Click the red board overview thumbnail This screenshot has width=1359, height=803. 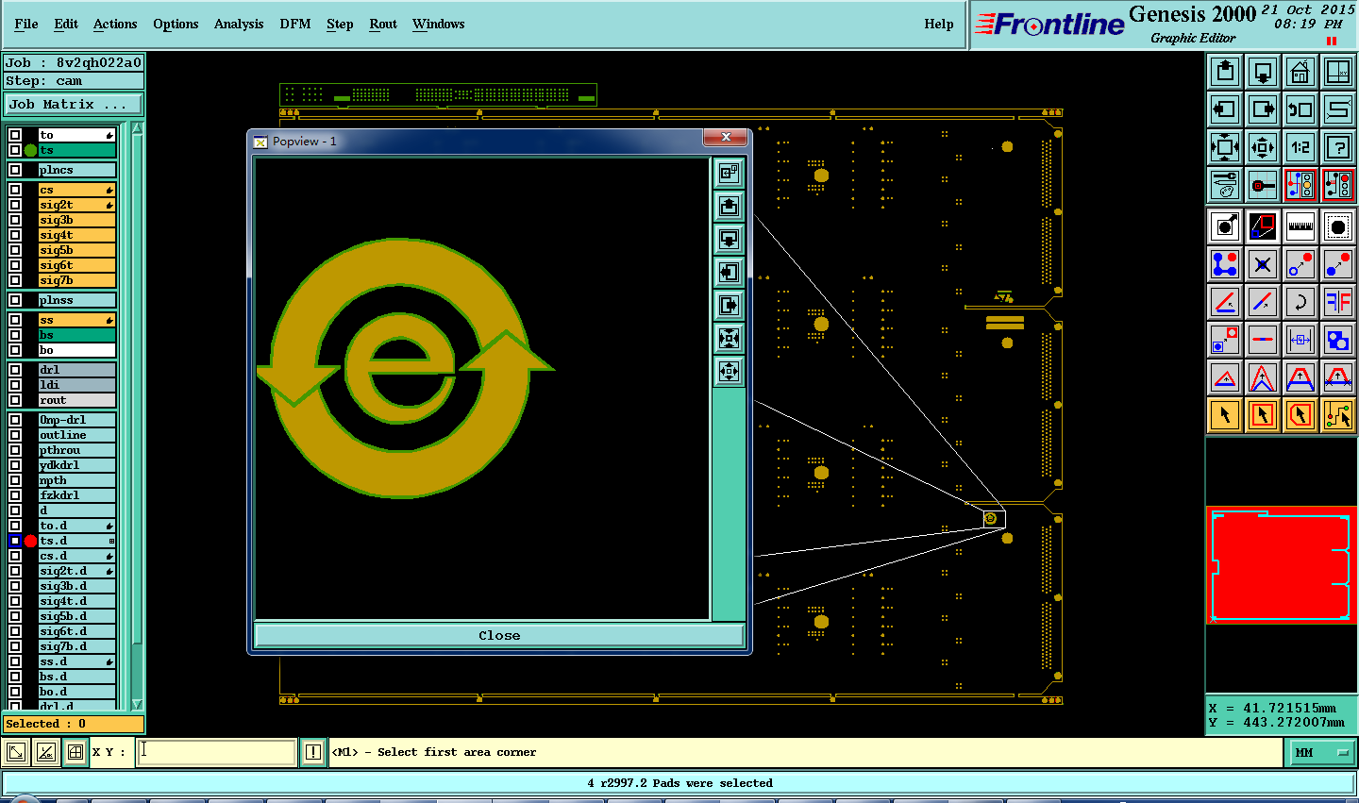1282,564
